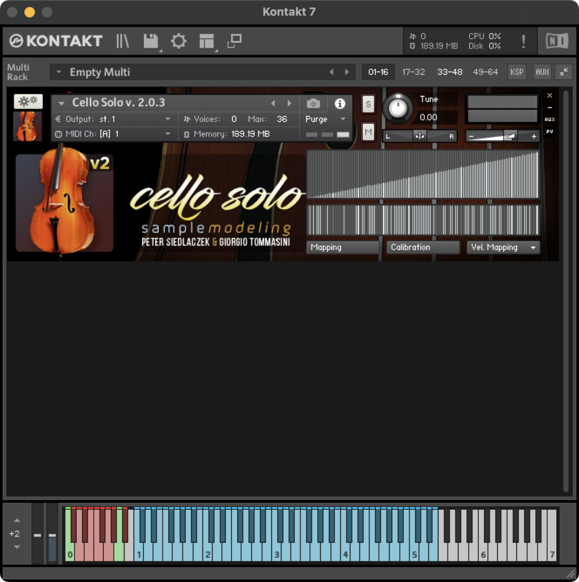Expand the Cello Solo instrument name dropdown
Image resolution: width=579 pixels, height=582 pixels.
pyautogui.click(x=61, y=103)
